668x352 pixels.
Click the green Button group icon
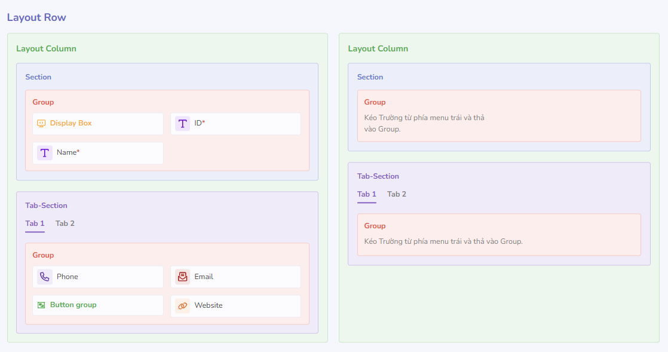41,305
